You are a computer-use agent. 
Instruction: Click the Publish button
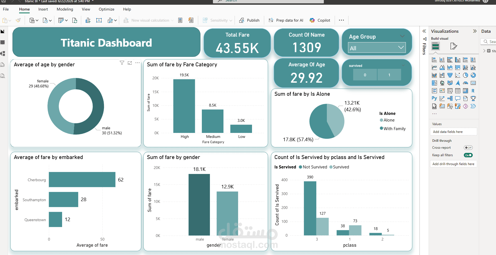click(x=249, y=20)
